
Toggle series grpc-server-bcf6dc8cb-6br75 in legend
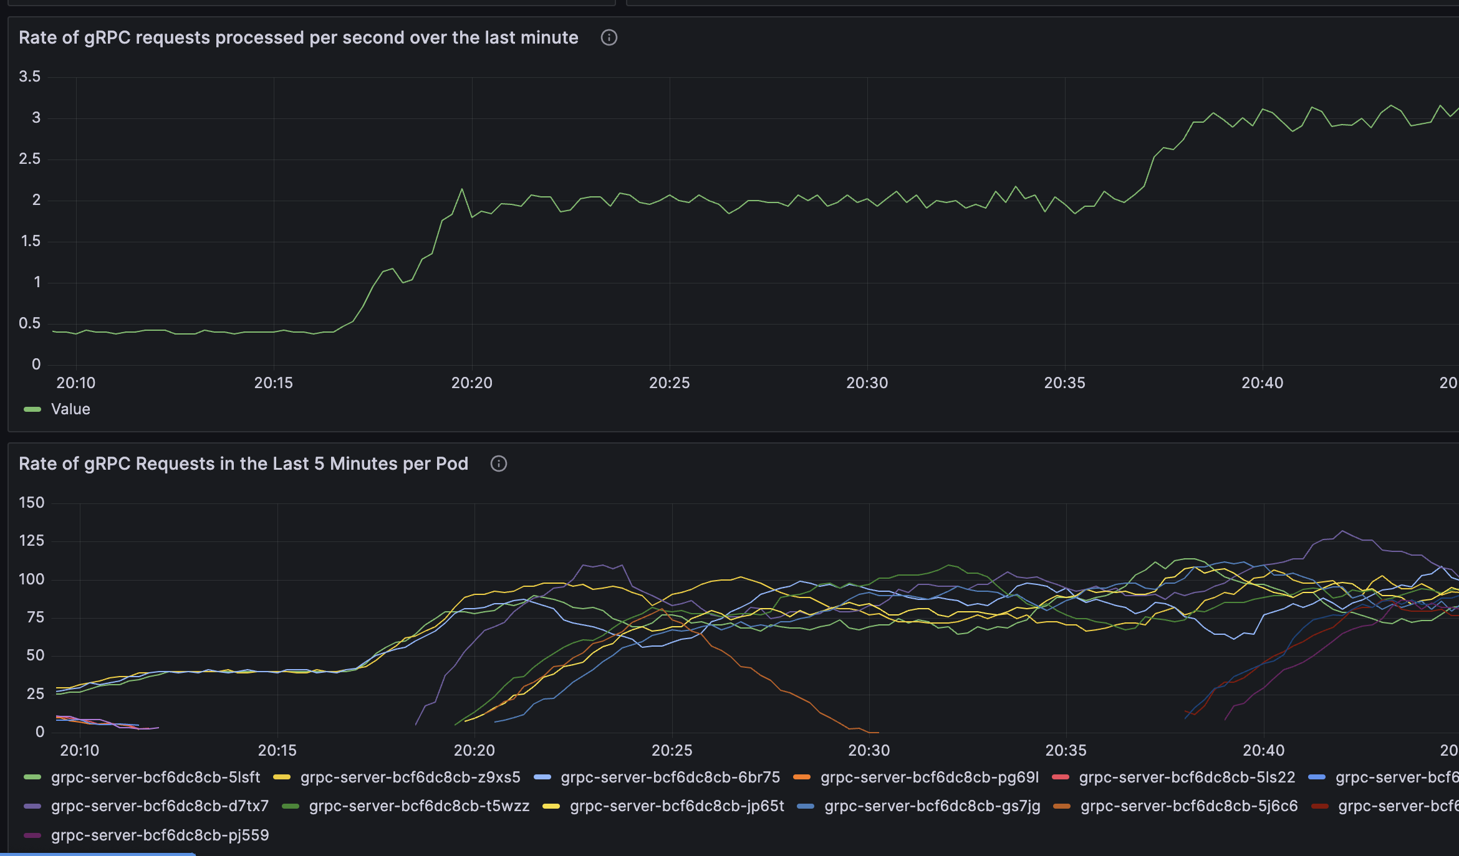670,777
